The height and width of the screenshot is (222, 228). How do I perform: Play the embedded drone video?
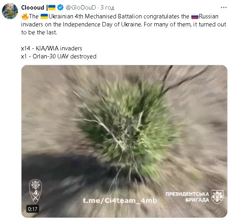tap(124, 141)
